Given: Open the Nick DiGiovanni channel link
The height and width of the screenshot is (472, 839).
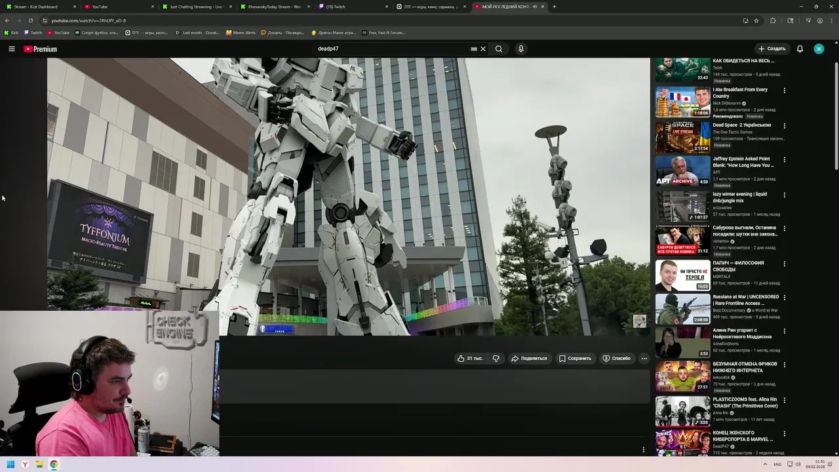Looking at the screenshot, I should pyautogui.click(x=727, y=103).
